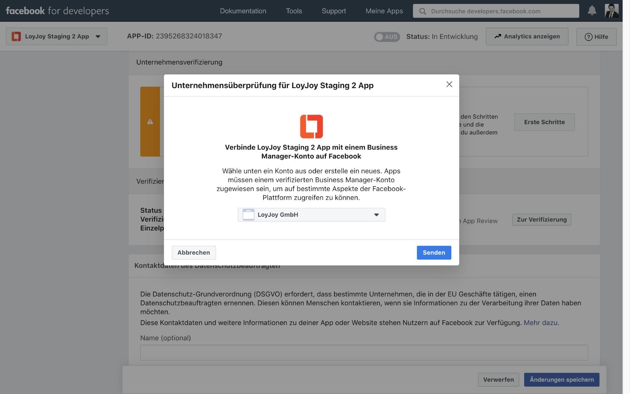Click the LoyJoy app icon in selector
Image resolution: width=630 pixels, height=394 pixels.
point(16,36)
